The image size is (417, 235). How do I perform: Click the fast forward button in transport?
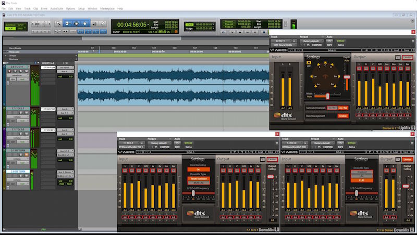(x=248, y=32)
